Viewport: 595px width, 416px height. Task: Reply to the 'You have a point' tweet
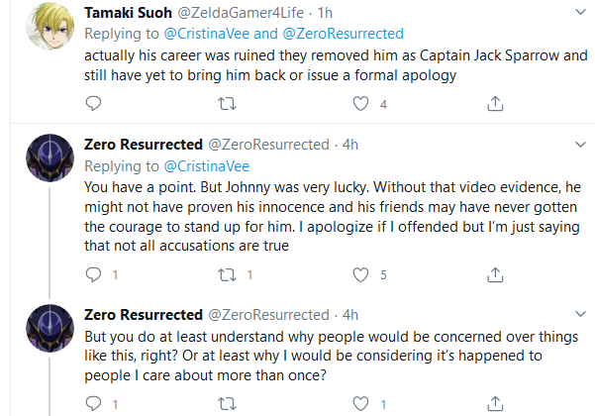point(93,274)
